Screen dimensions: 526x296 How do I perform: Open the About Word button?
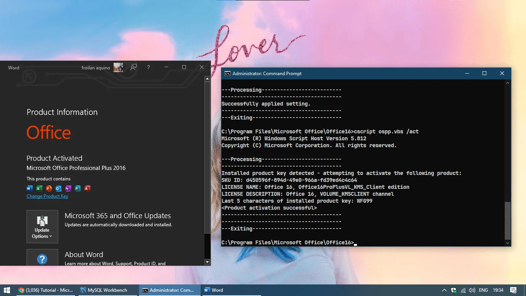tap(42, 257)
